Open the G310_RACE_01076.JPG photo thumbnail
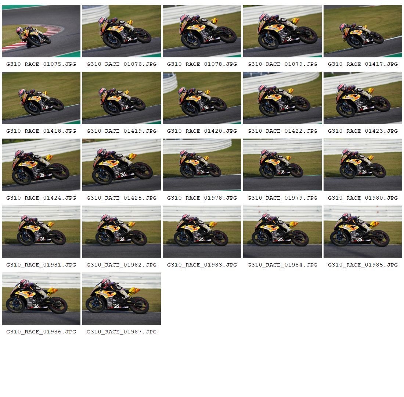Image resolution: width=404 pixels, height=397 pixels. 121,31
